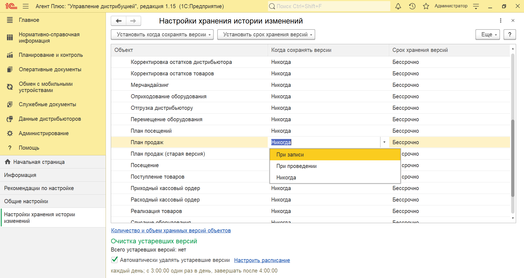Open help with the ? button
Screen dimensions: 524x278
[510, 34]
